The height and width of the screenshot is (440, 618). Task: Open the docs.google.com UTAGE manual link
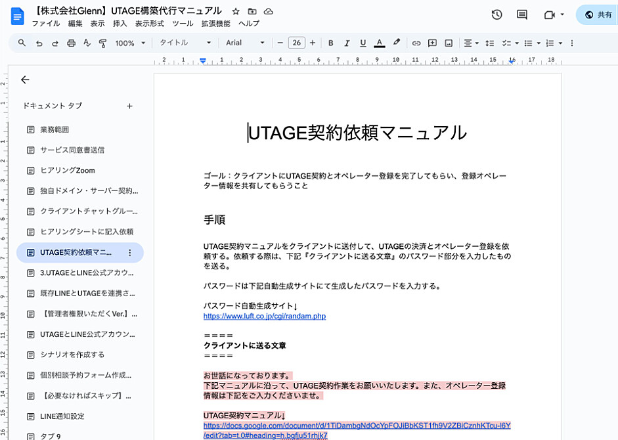[357, 431]
